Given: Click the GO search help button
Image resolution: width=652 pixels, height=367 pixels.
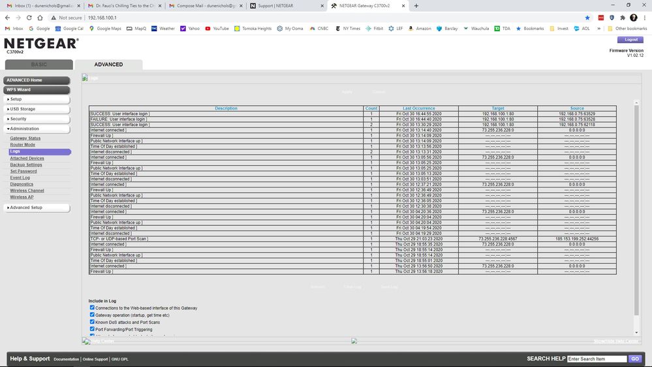Looking at the screenshot, I should (x=635, y=359).
